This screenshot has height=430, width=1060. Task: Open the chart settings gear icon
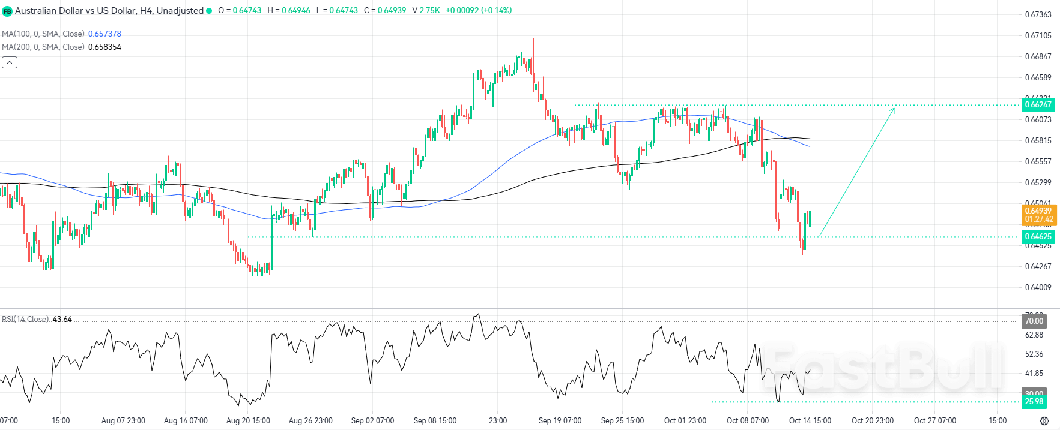pos(1044,421)
